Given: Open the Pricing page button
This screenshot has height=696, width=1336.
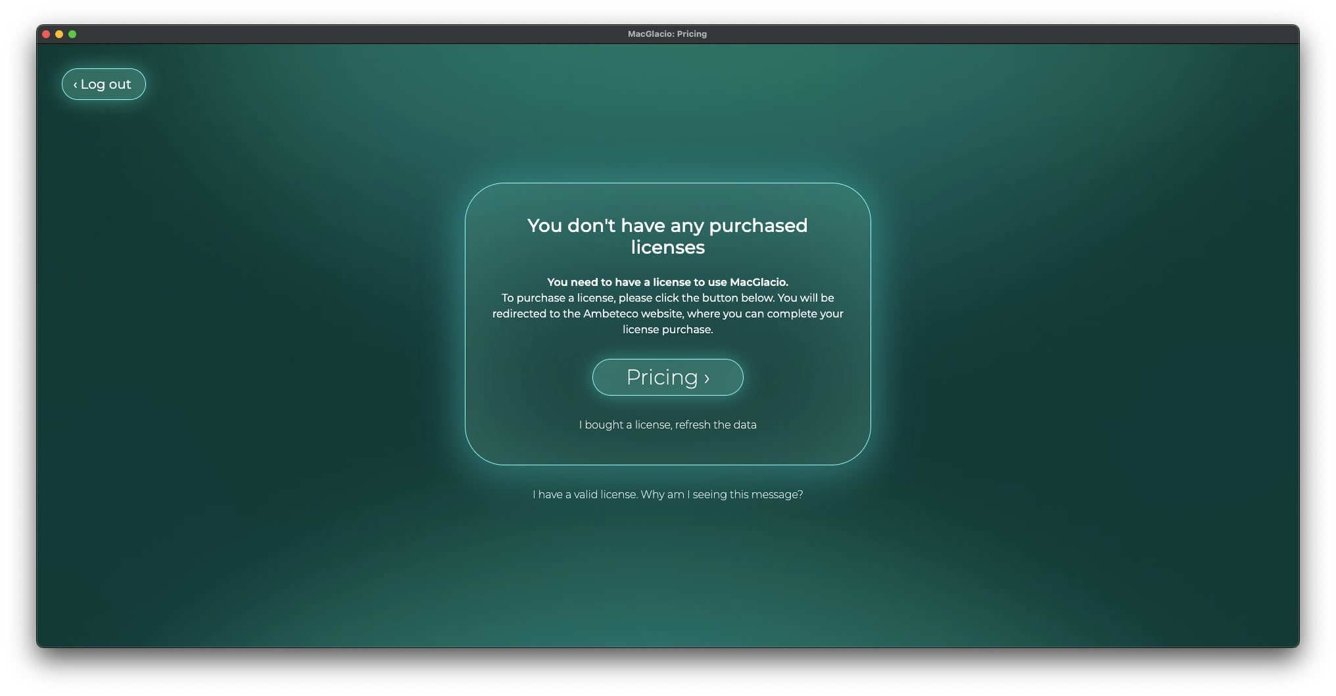Looking at the screenshot, I should point(667,377).
